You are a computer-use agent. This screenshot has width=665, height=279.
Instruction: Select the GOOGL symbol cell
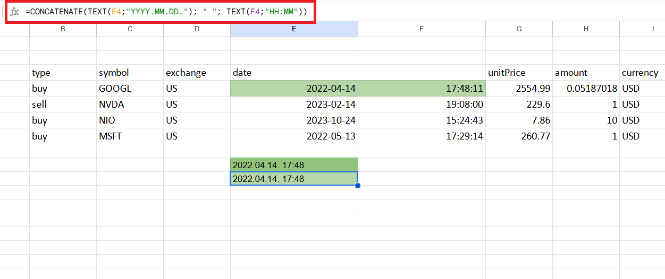coord(130,89)
